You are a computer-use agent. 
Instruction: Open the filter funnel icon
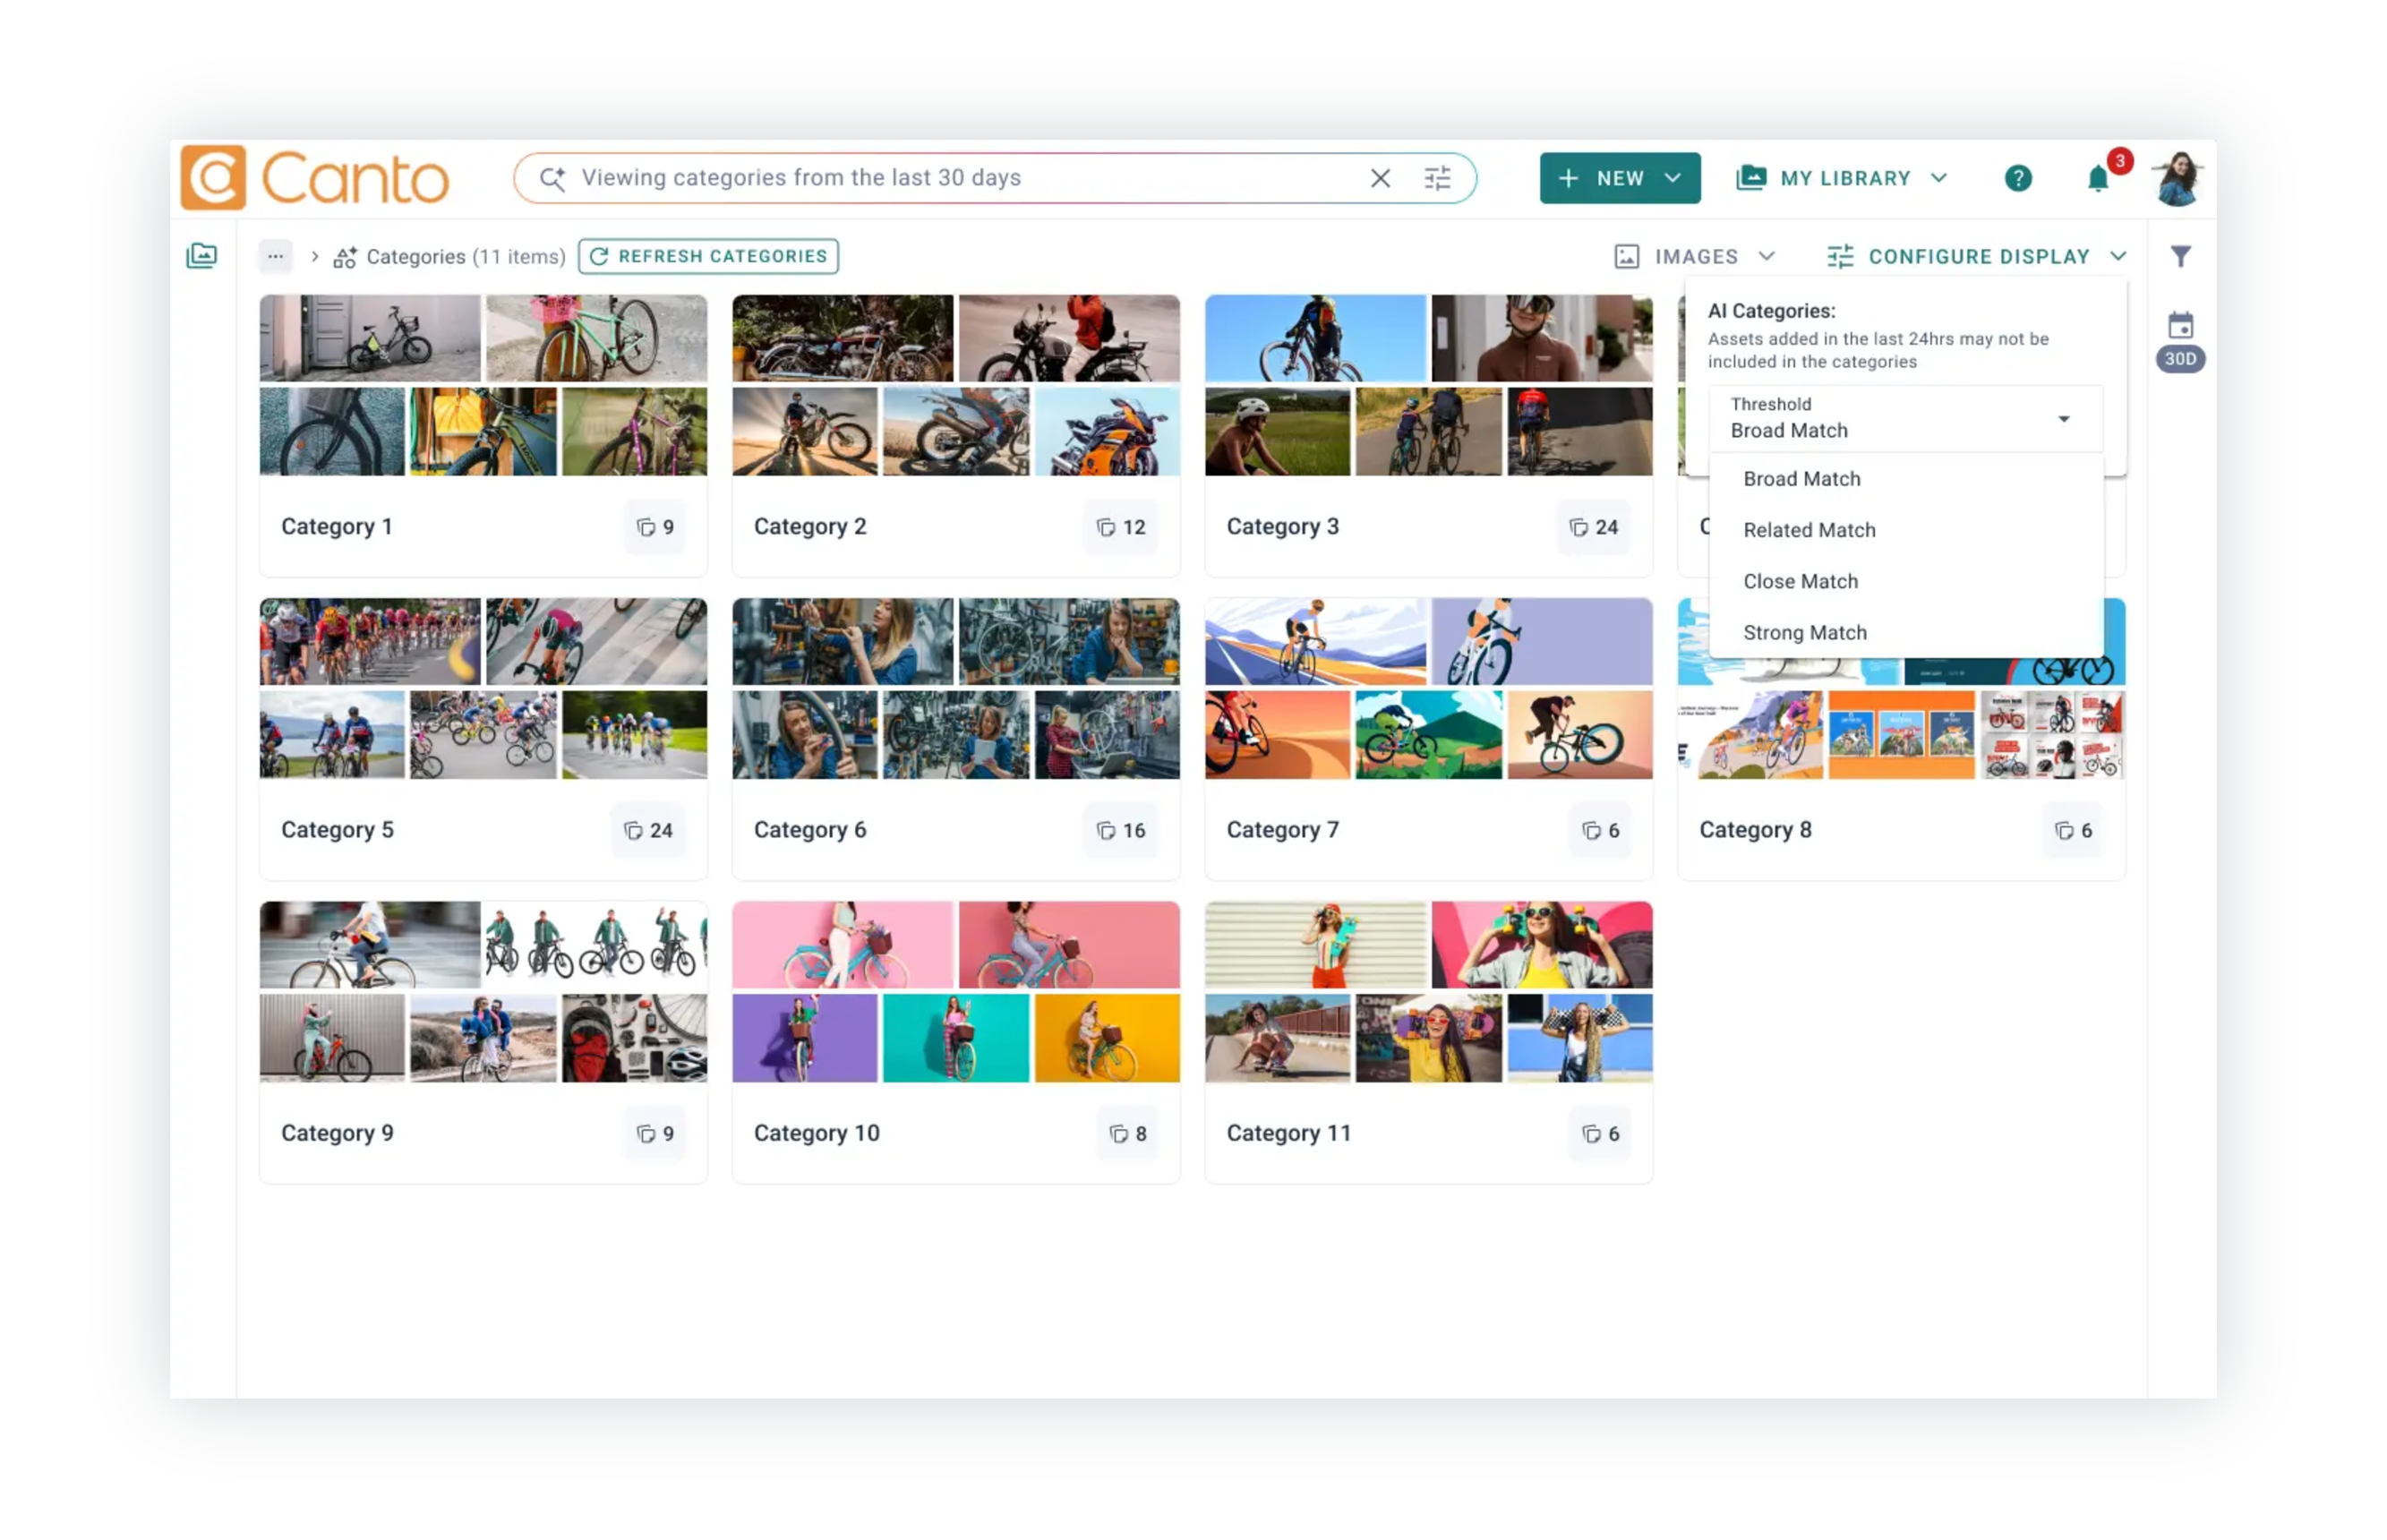tap(2180, 256)
